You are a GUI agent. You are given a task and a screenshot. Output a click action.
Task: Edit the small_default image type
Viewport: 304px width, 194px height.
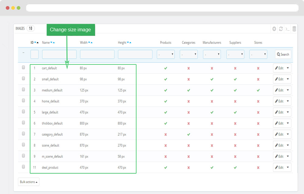tap(279, 79)
